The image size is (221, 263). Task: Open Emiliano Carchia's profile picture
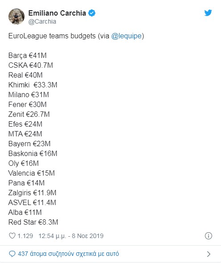16,16
